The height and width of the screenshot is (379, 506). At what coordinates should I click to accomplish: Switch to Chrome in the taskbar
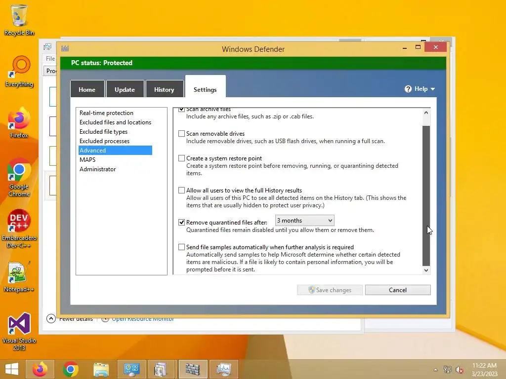71,369
